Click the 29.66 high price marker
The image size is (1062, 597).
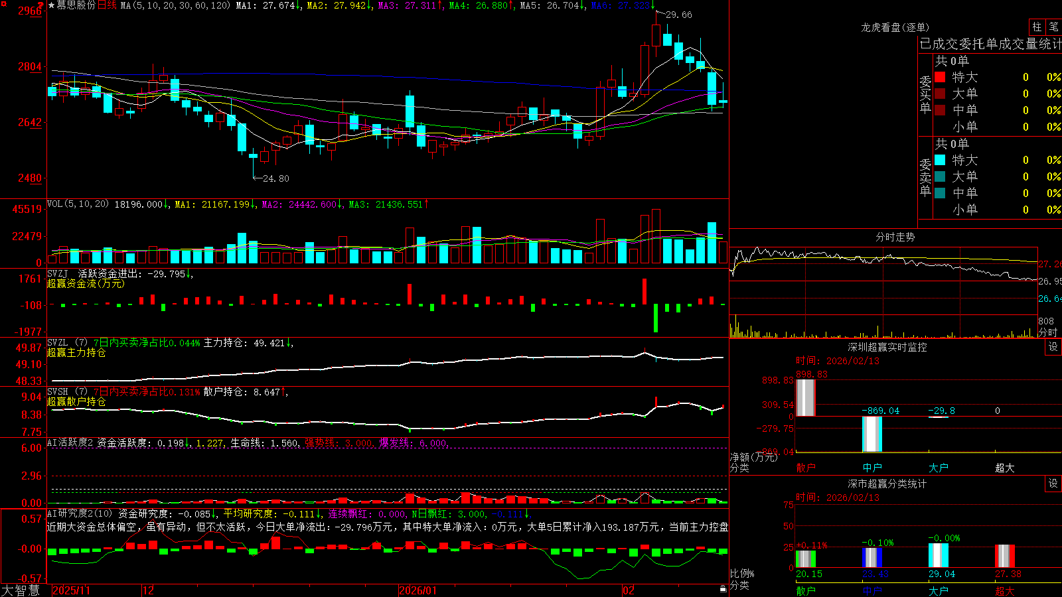(x=678, y=15)
